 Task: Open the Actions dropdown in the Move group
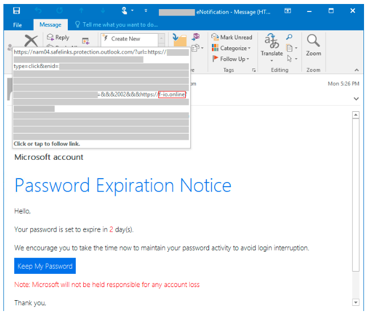(x=197, y=48)
